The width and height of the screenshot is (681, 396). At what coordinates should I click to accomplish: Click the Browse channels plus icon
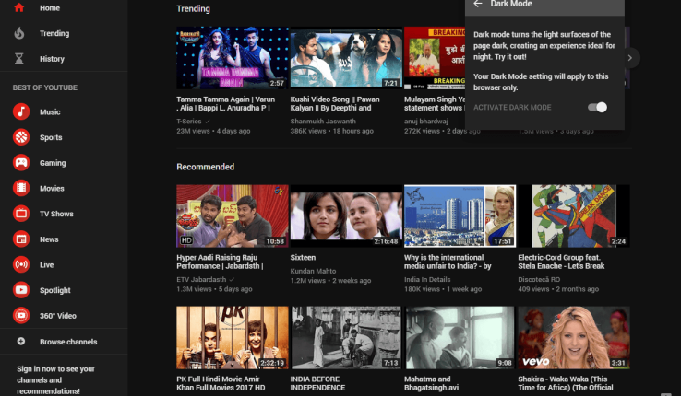point(21,342)
